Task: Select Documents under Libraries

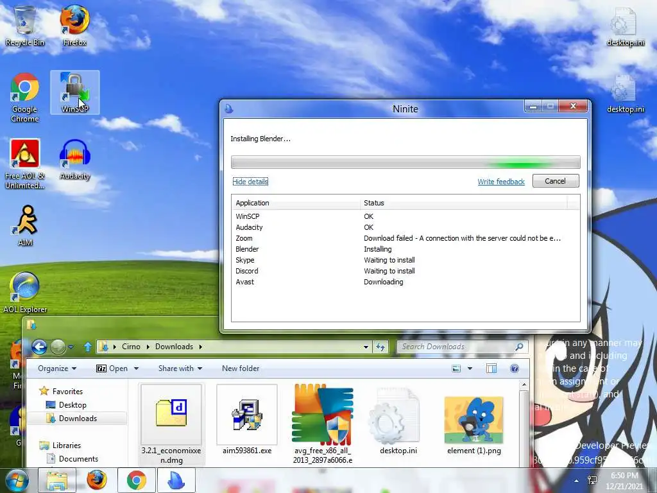Action: point(72,458)
